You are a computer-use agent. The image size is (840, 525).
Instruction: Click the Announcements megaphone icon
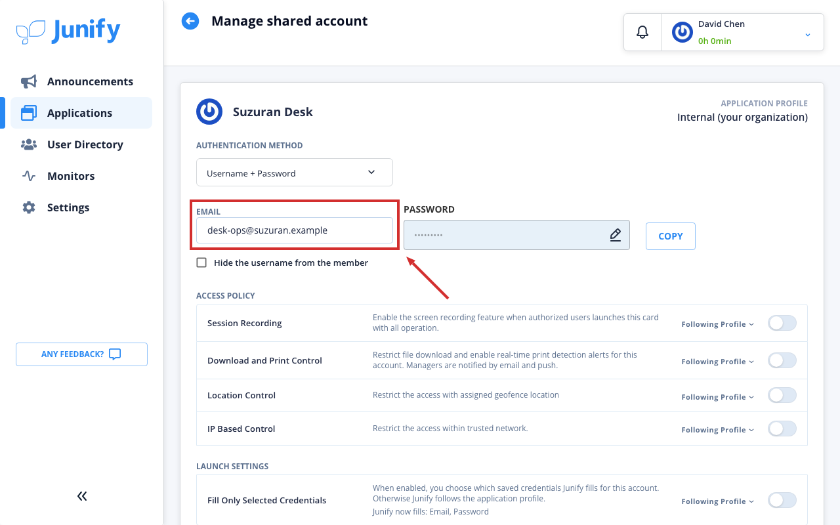pyautogui.click(x=29, y=81)
